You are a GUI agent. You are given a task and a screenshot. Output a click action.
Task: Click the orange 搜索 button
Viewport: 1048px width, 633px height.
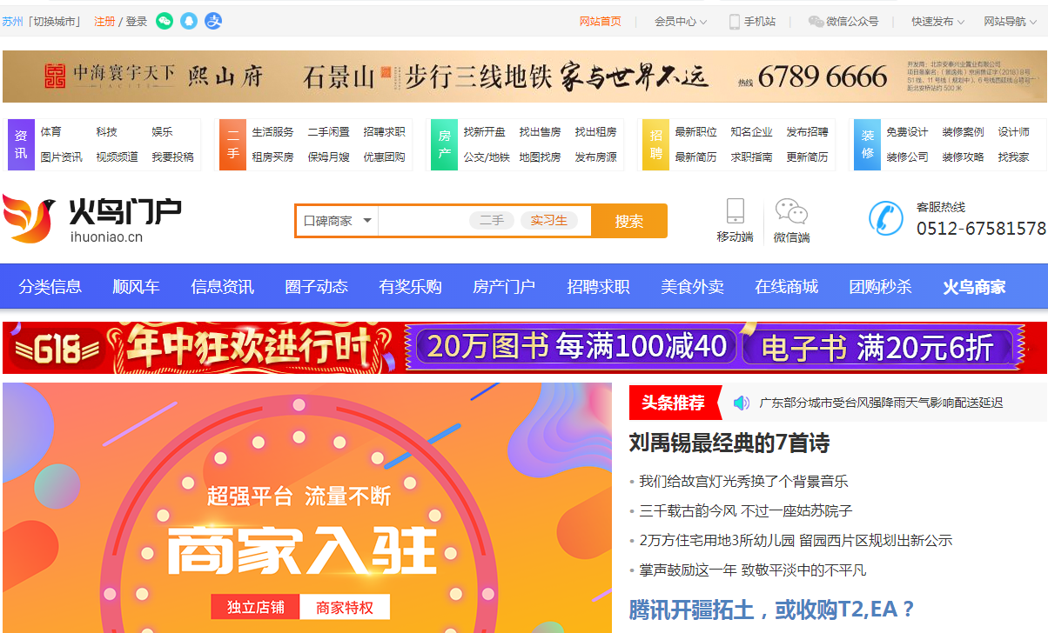pos(629,221)
